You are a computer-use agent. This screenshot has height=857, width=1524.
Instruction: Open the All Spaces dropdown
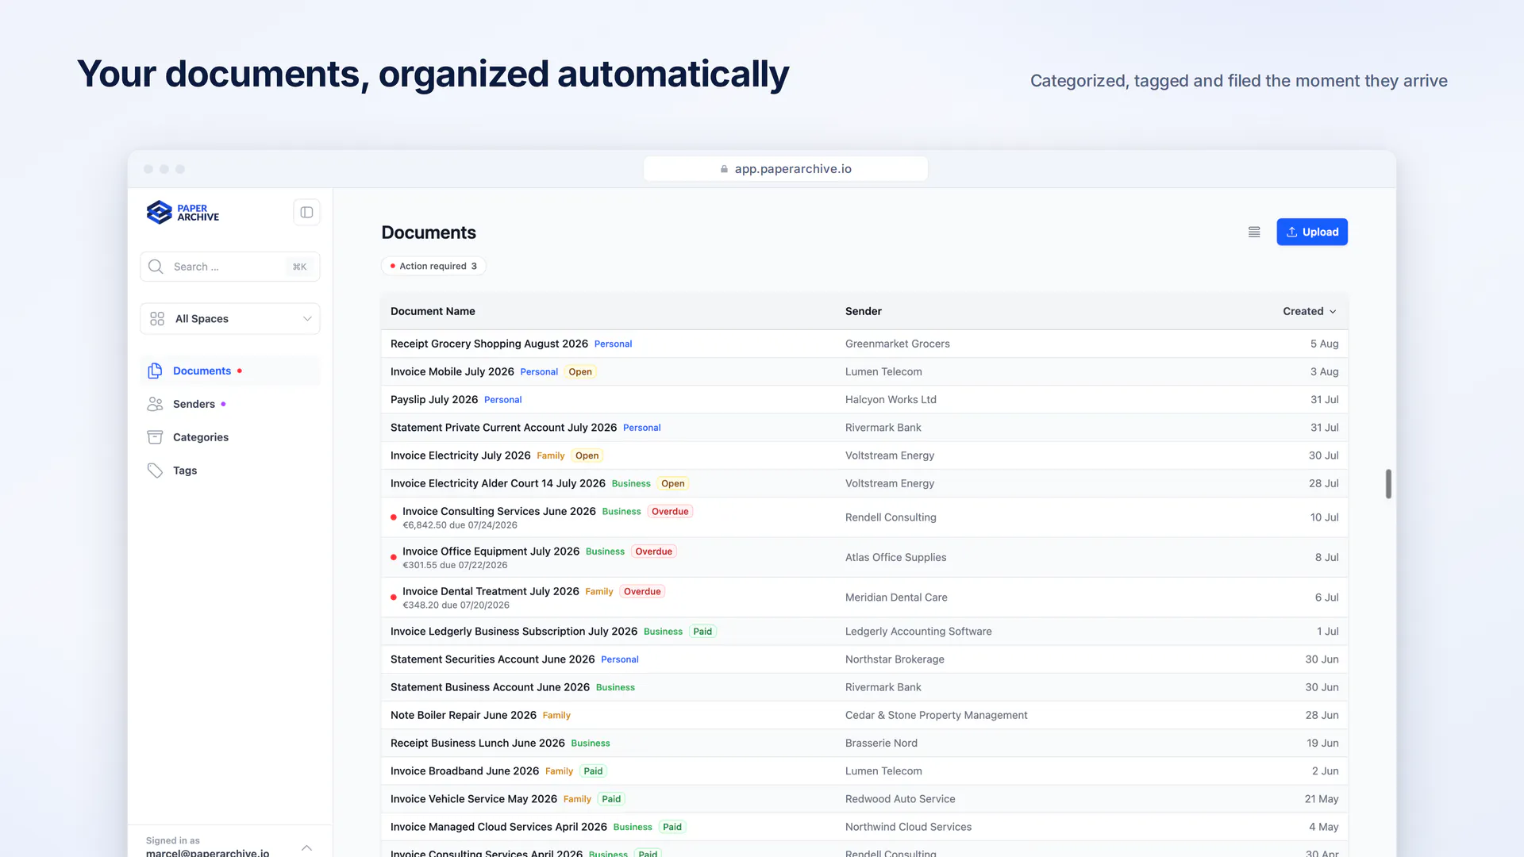pyautogui.click(x=230, y=319)
